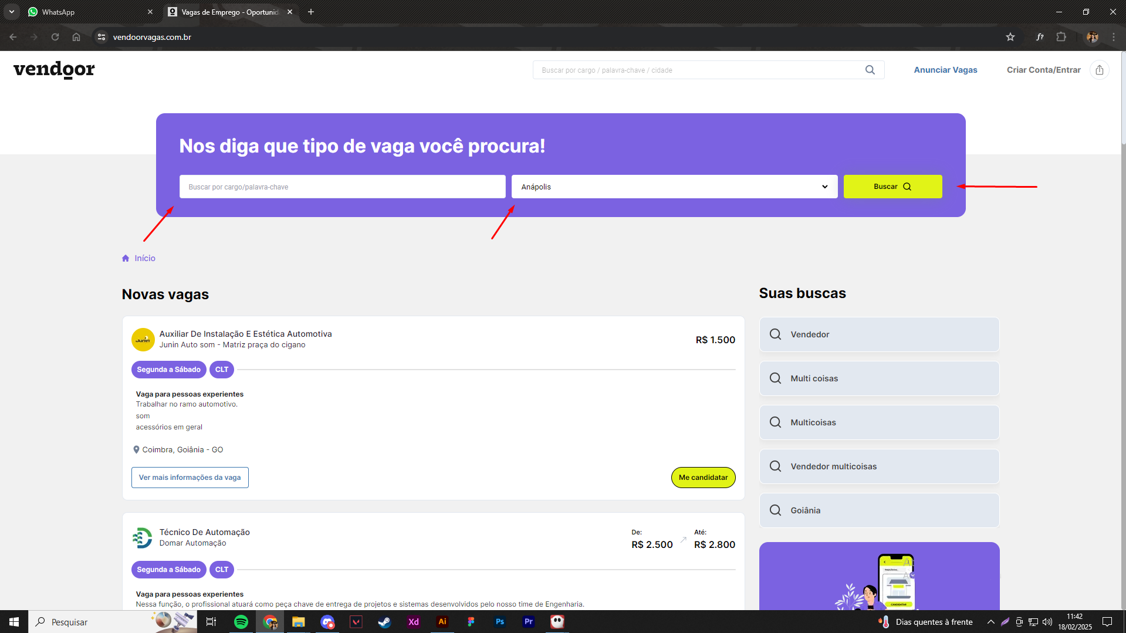Click the yellow Buscar button

pos(892,187)
